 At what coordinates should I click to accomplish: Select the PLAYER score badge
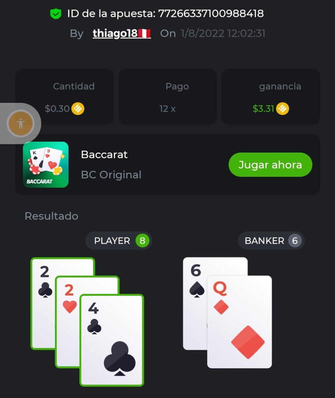tap(119, 240)
